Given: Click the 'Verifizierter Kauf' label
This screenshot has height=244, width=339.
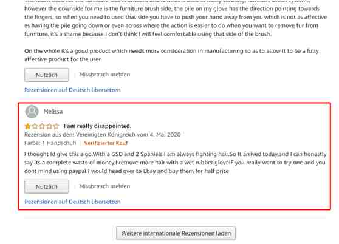Looking at the screenshot, I should (x=106, y=143).
